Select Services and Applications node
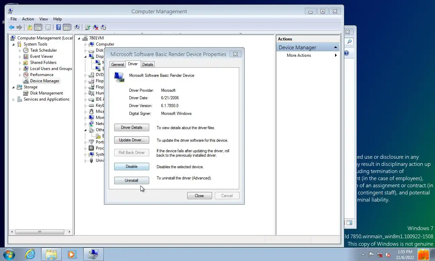This screenshot has height=261, width=435. pos(46,99)
